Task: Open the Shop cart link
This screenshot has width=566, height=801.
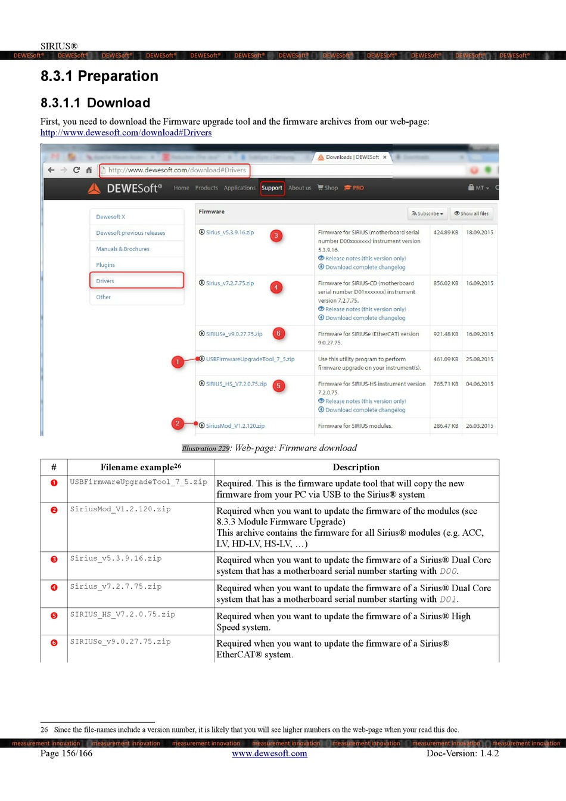Action: (x=328, y=188)
